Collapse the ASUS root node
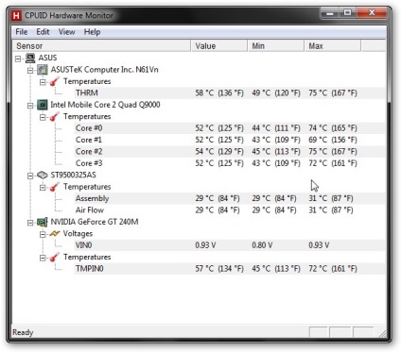Image resolution: width=401 pixels, height=352 pixels. click(x=18, y=59)
